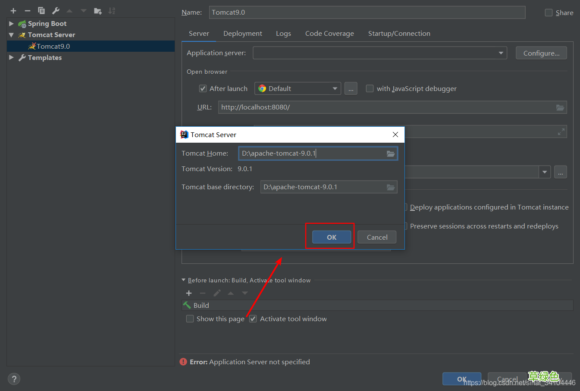The width and height of the screenshot is (580, 391).
Task: Browse for Tomcat base directory folder icon
Action: tap(391, 187)
